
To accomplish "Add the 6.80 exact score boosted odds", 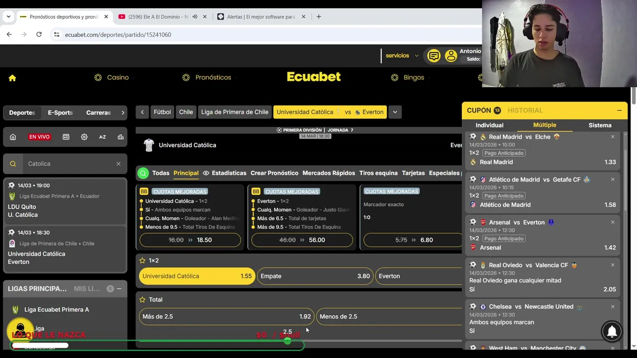I will (x=413, y=240).
